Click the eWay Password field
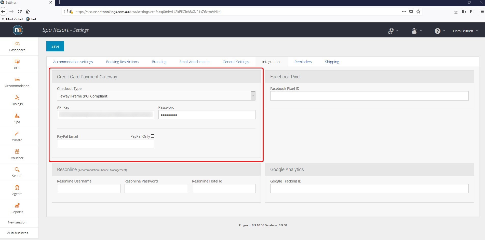This screenshot has height=240, width=485. [207, 115]
